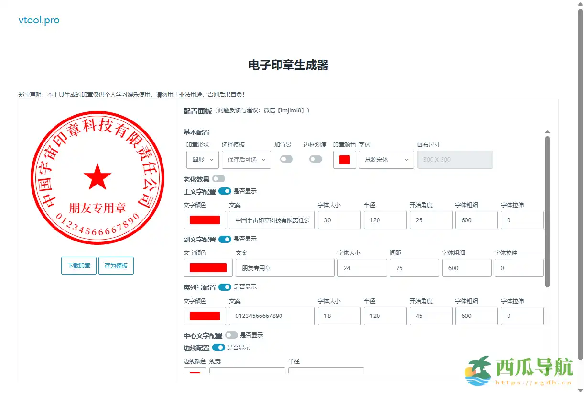Screen dimensions: 584x394
Task: Open the 字体 font dropdown showing 思源宋体
Action: pyautogui.click(x=386, y=160)
